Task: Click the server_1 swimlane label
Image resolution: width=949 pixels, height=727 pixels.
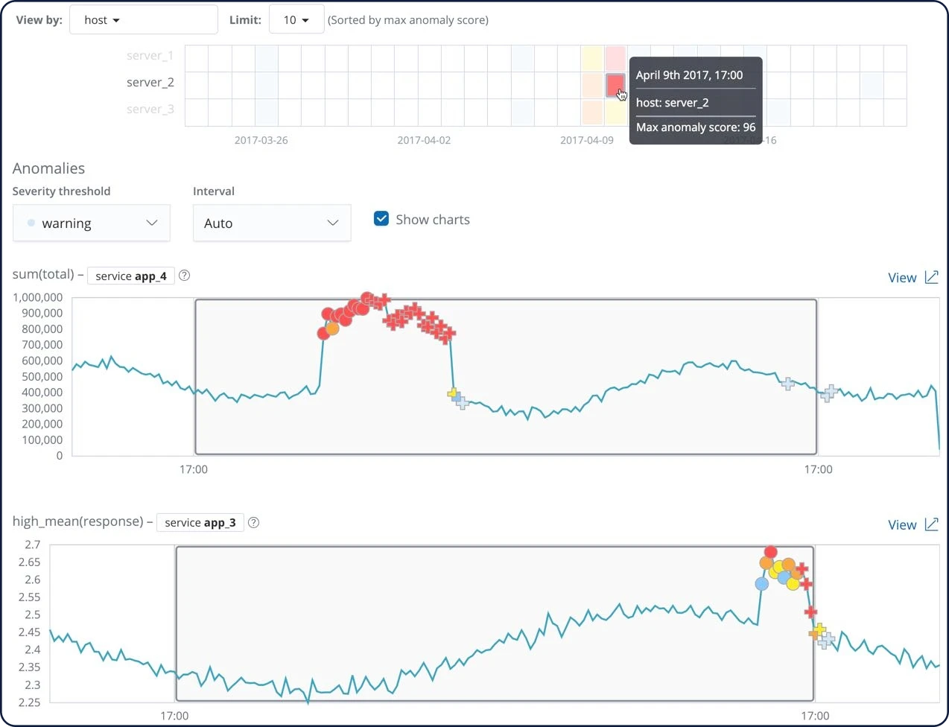Action: coord(150,55)
